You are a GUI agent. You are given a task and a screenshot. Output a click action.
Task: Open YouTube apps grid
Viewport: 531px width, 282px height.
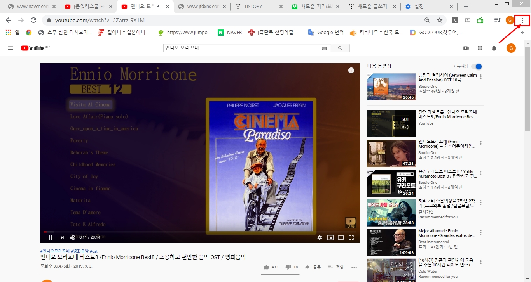[x=480, y=48]
